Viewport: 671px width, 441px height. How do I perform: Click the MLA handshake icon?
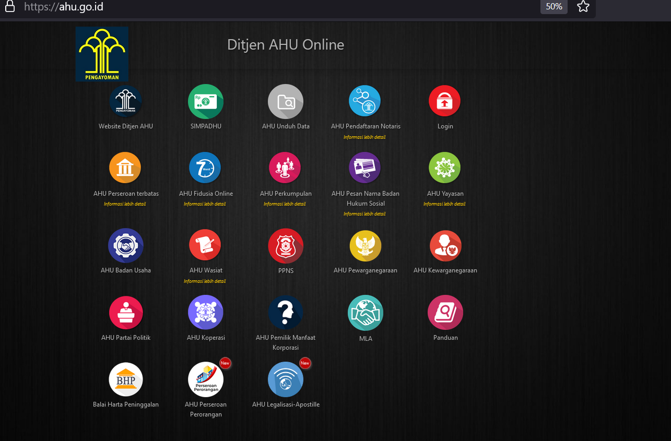click(366, 313)
